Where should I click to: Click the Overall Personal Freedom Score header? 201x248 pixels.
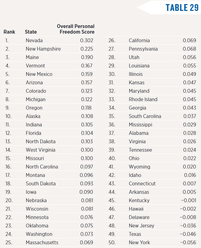pos(76,29)
